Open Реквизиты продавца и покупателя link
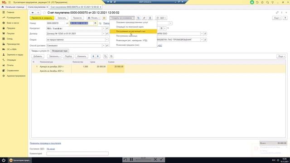 [x=45, y=143]
